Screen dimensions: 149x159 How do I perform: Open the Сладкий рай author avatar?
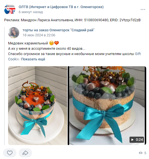(14, 32)
